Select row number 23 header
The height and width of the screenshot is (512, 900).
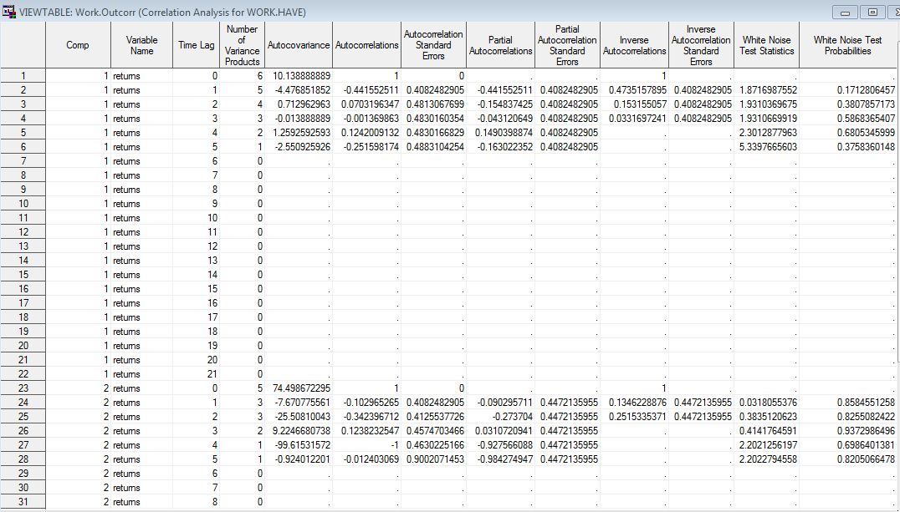coord(23,388)
